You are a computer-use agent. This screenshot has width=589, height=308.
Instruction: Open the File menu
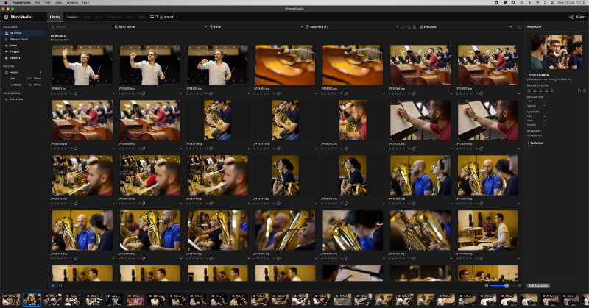coord(38,3)
